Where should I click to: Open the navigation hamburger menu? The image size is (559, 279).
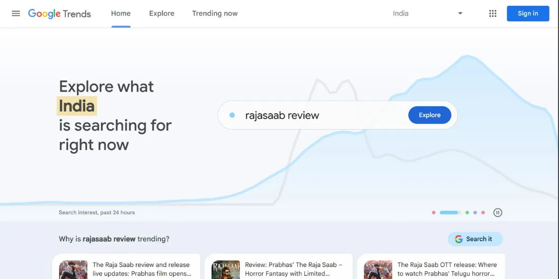pyautogui.click(x=15, y=13)
